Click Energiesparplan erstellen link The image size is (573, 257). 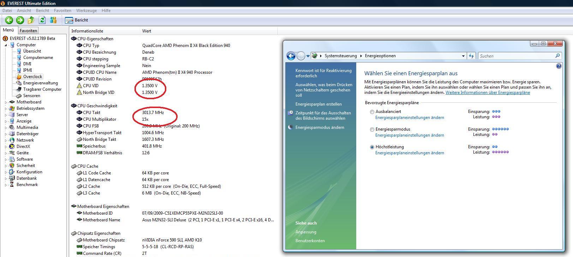318,104
